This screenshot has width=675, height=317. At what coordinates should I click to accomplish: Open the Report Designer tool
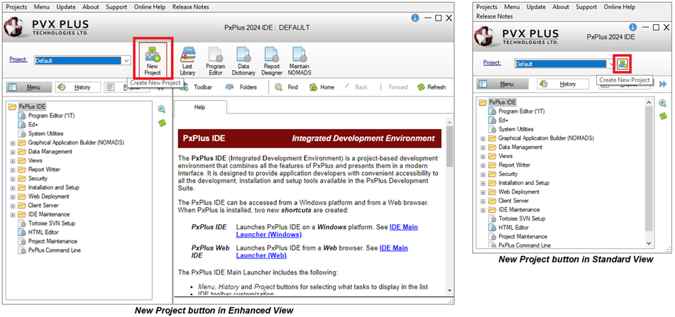[x=272, y=60]
